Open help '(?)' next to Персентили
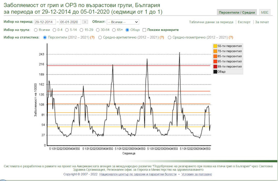 pyautogui.click(x=92, y=38)
